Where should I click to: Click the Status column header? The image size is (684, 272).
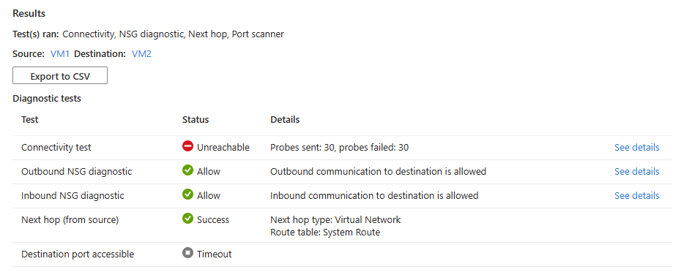tap(196, 119)
